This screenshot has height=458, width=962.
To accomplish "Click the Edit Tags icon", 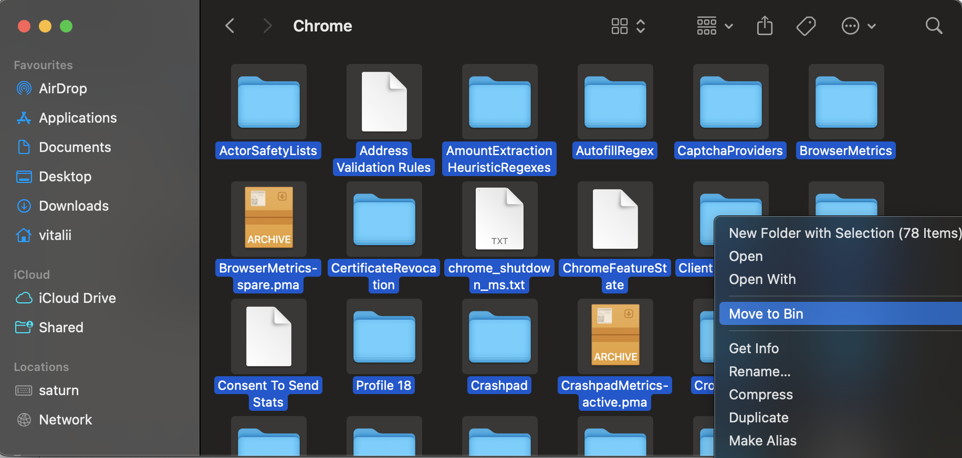I will pos(806,26).
